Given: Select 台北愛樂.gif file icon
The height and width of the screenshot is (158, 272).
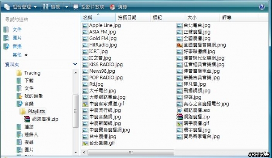Looking at the screenshot, I should click(85, 143).
